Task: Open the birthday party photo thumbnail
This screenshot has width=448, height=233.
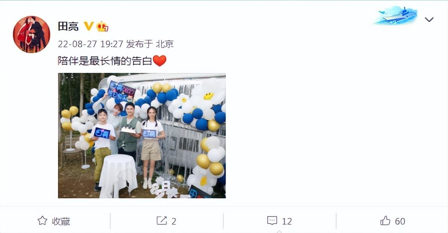Action: coord(142,135)
